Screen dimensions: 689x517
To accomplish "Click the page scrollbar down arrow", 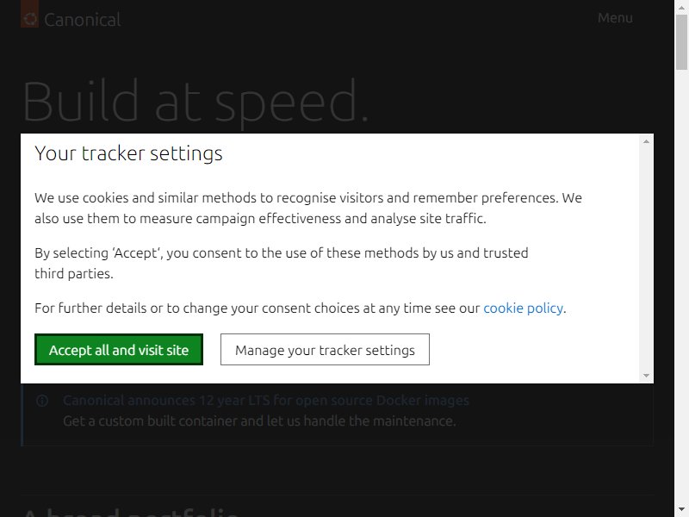I will (681, 509).
